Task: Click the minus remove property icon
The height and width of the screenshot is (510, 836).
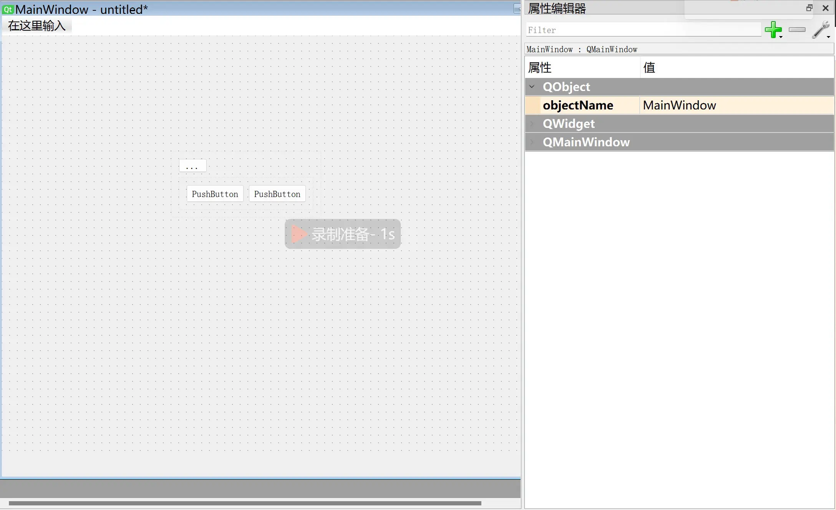Action: [x=797, y=30]
